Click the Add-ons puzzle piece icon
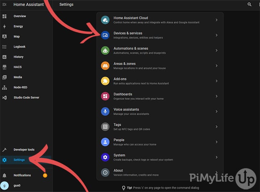 pyautogui.click(x=105, y=81)
